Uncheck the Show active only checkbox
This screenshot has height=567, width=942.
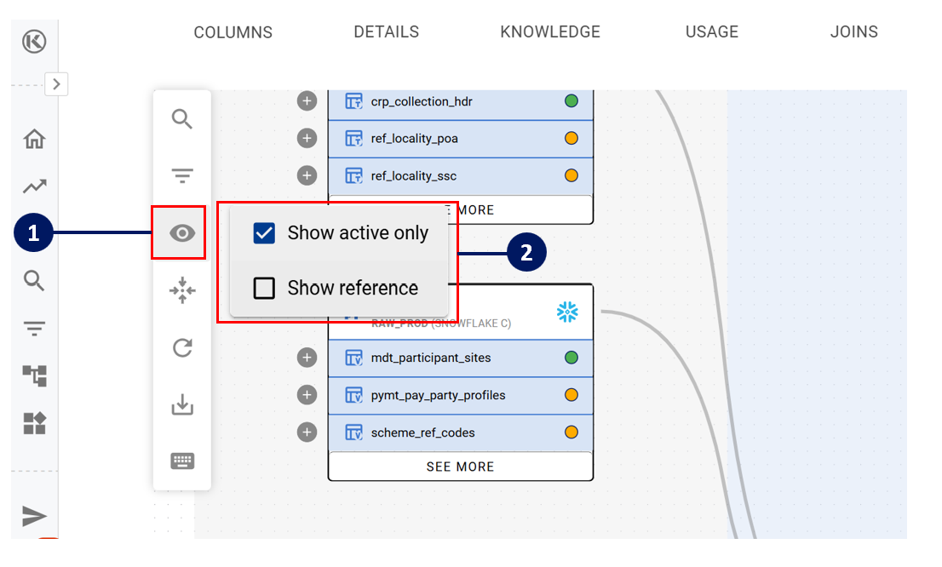[264, 233]
